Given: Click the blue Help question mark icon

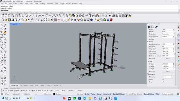Looking at the screenshot, I should 108,20.
